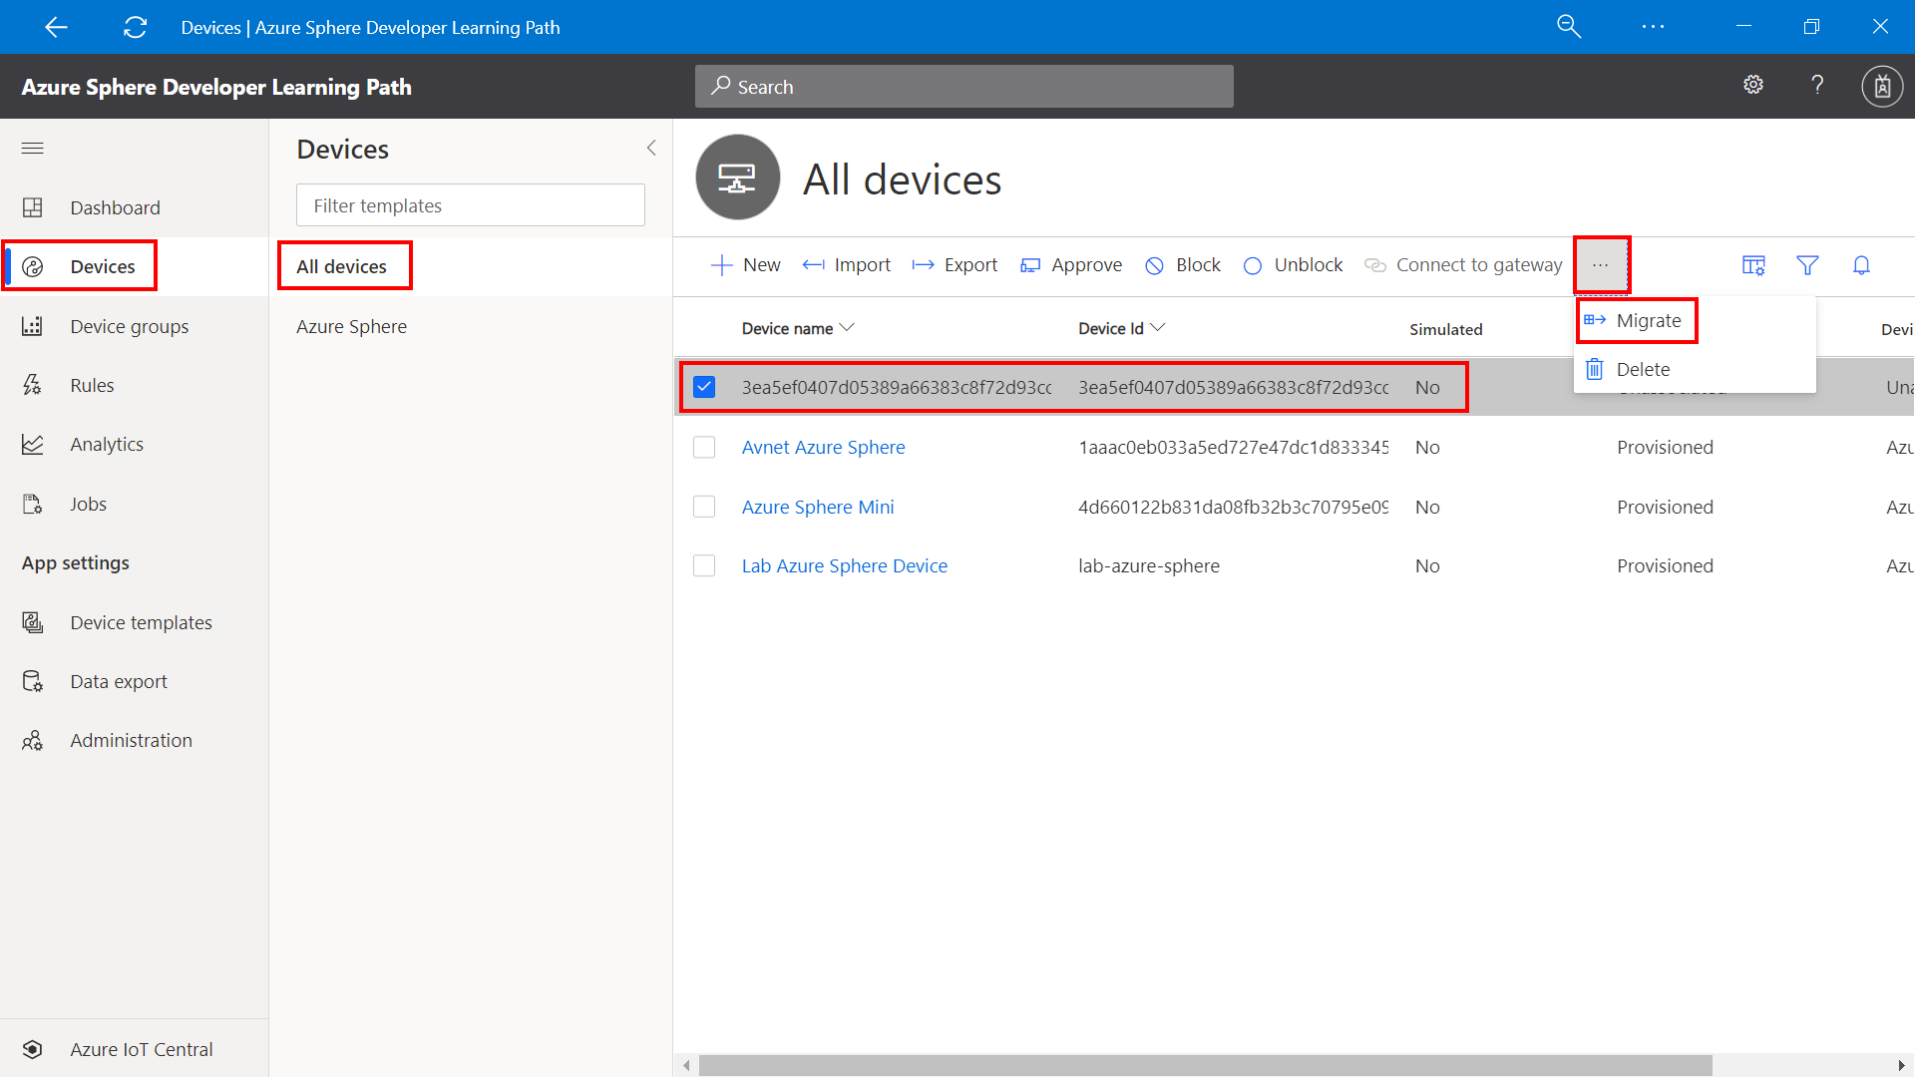Sort by Device name column chevron

coord(847,328)
